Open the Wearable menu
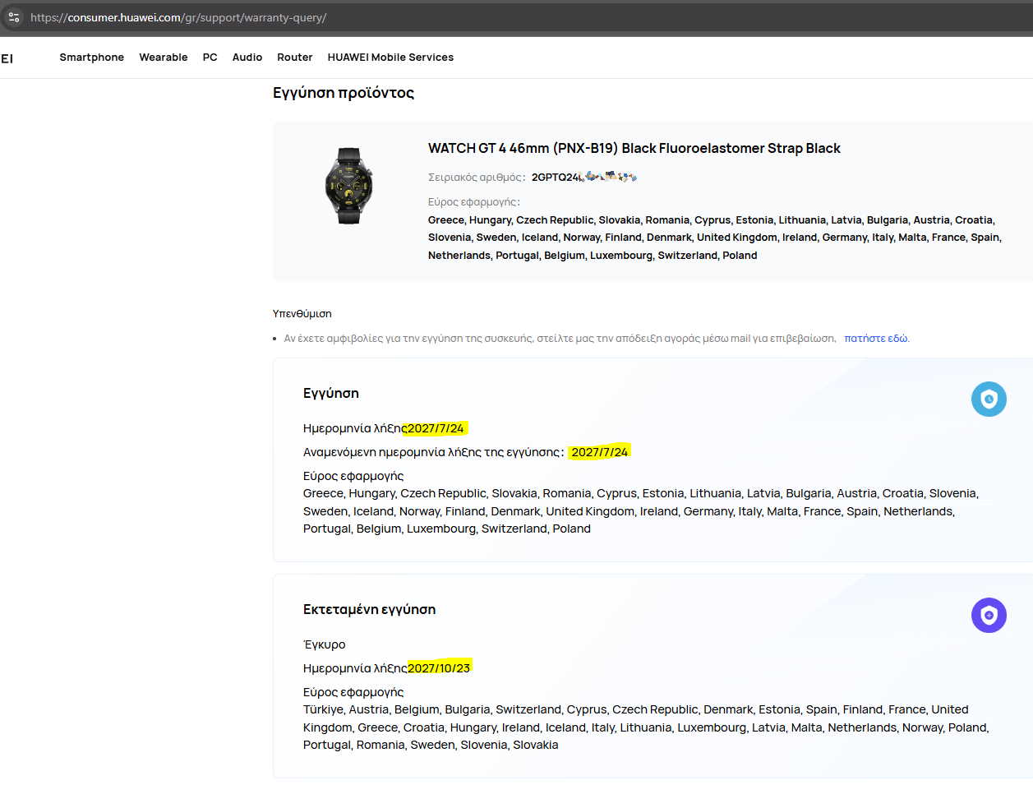 pos(164,58)
